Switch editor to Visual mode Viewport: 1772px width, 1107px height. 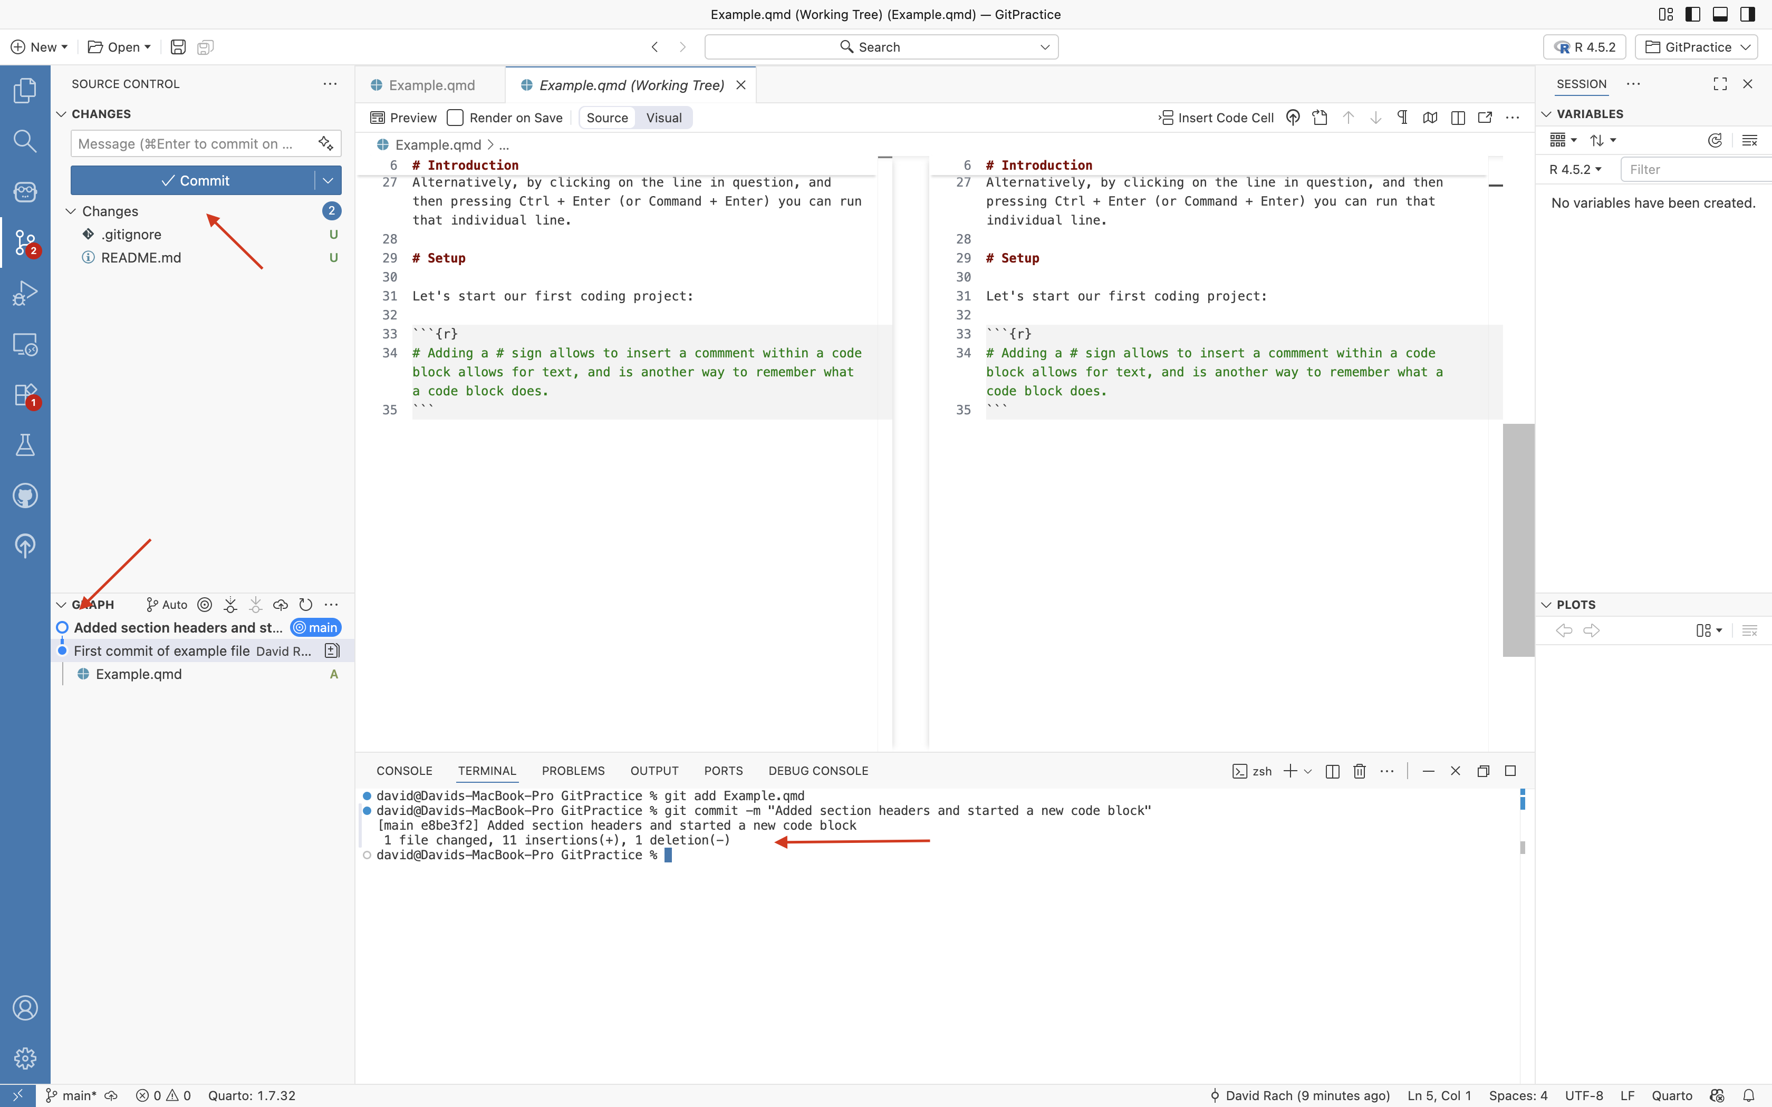click(663, 118)
